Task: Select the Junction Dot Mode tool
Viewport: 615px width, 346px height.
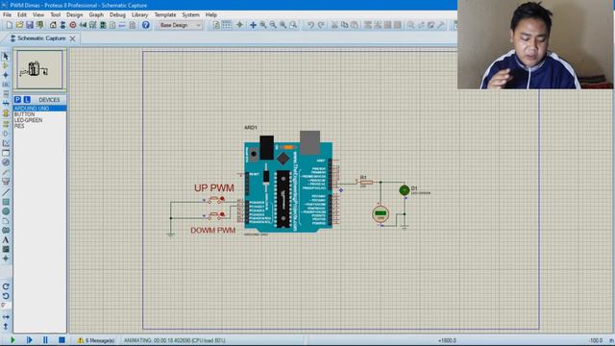Action: coord(6,75)
